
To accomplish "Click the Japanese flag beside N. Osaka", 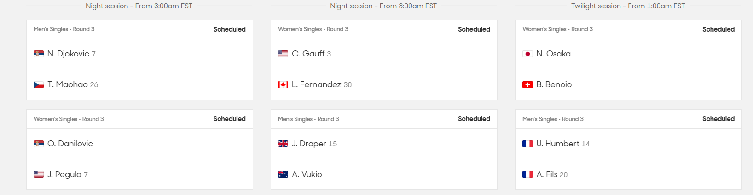I will tap(527, 54).
